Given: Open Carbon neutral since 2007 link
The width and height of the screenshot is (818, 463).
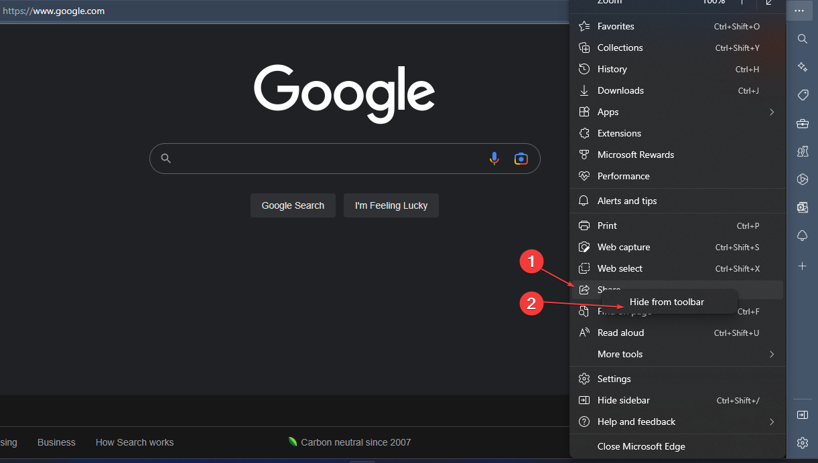Looking at the screenshot, I should tap(350, 442).
